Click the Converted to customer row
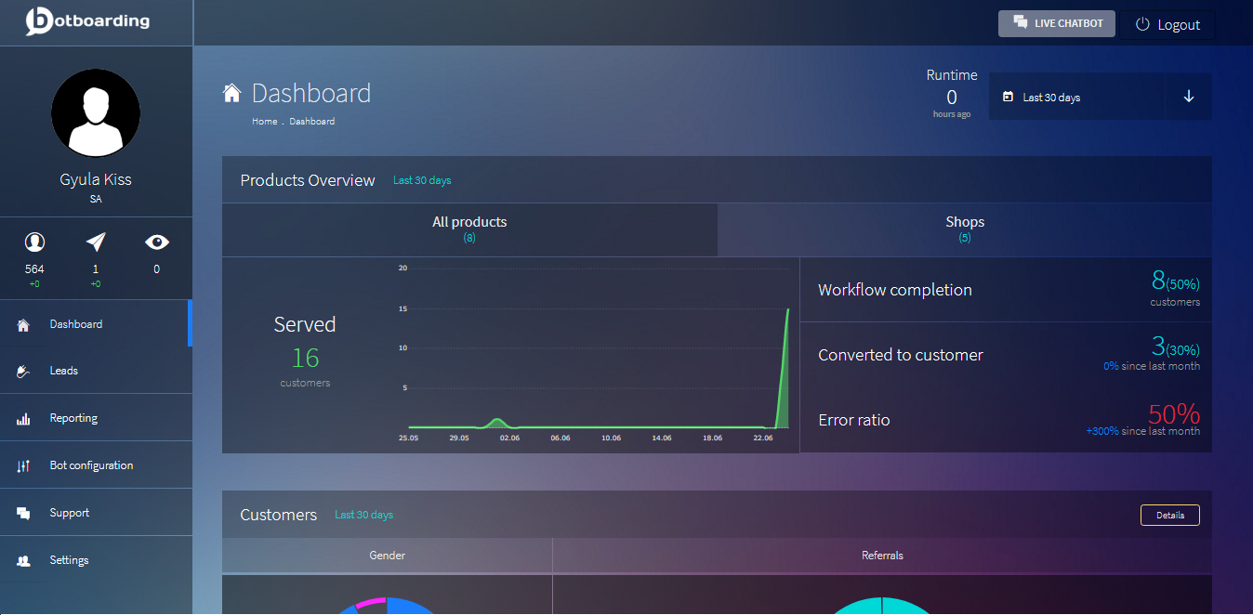Image resolution: width=1253 pixels, height=615 pixels. coord(1006,355)
